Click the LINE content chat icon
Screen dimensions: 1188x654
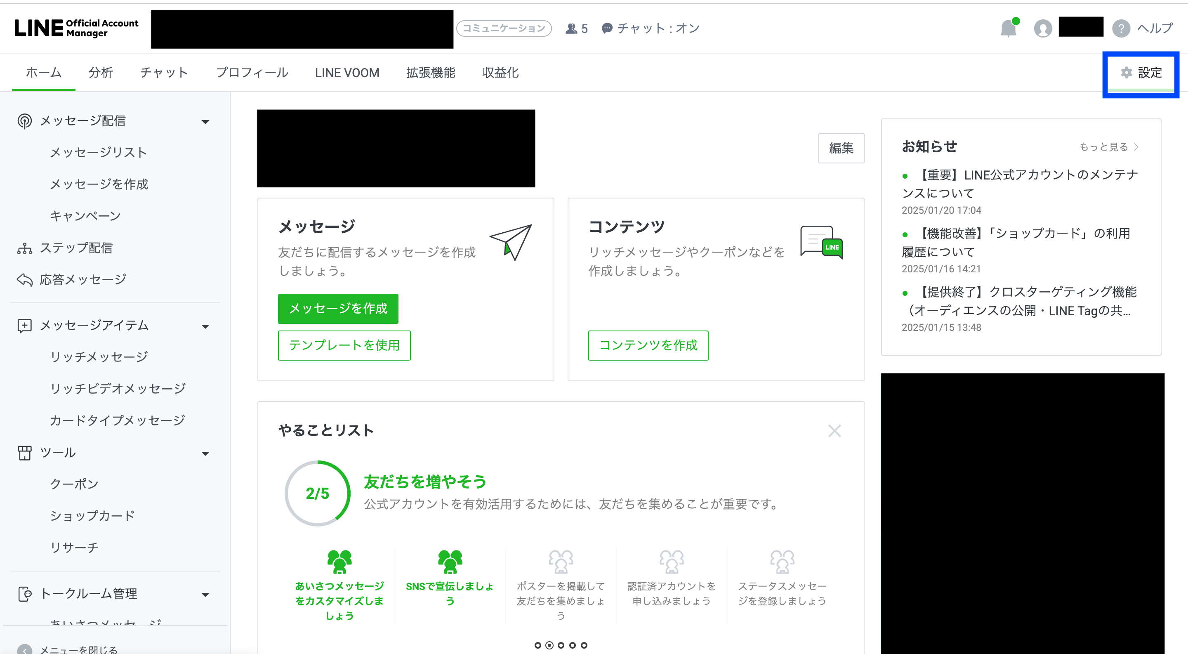tap(821, 242)
